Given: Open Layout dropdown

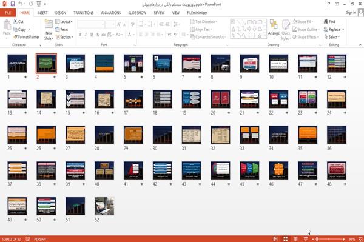Looking at the screenshot, I should point(64,22).
